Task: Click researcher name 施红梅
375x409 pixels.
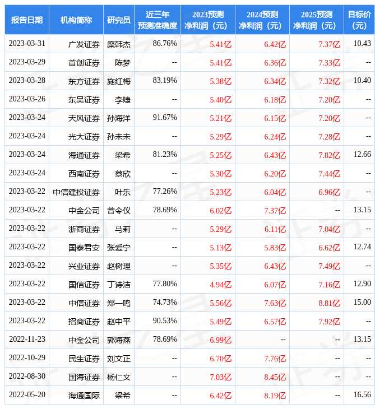Action: click(119, 81)
